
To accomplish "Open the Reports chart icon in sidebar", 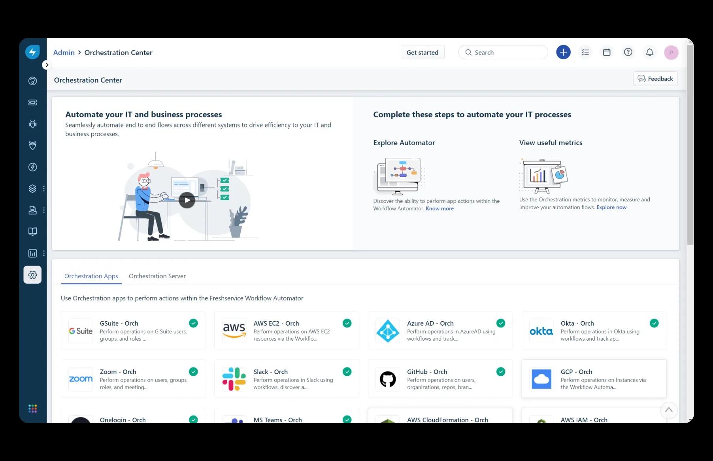I will point(32,253).
